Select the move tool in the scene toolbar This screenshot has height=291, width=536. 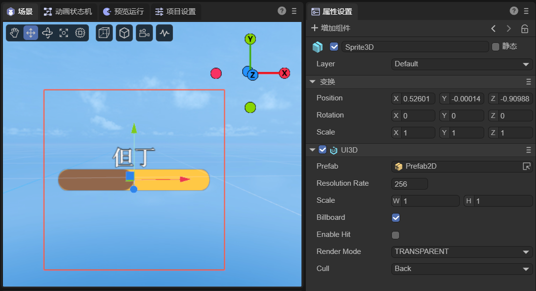click(x=31, y=33)
